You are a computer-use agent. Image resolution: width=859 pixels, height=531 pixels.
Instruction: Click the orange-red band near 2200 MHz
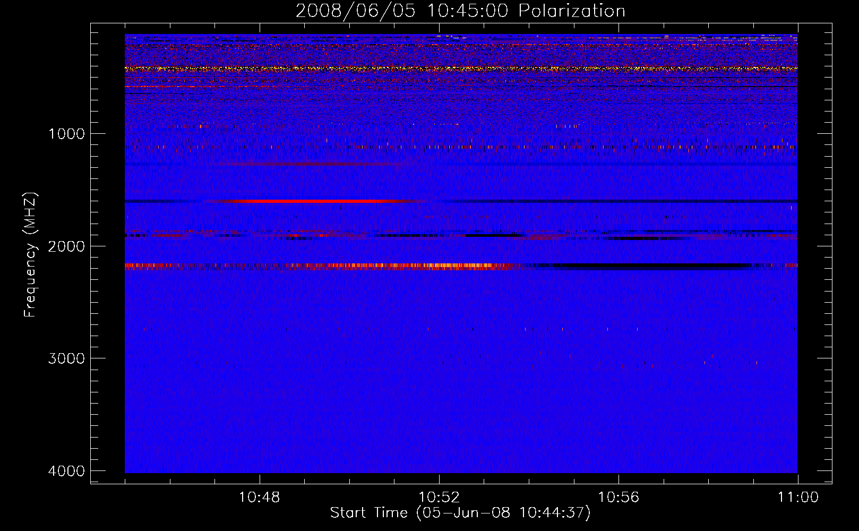[x=324, y=267]
